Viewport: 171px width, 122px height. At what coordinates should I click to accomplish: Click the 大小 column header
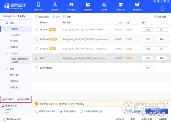pos(120,22)
